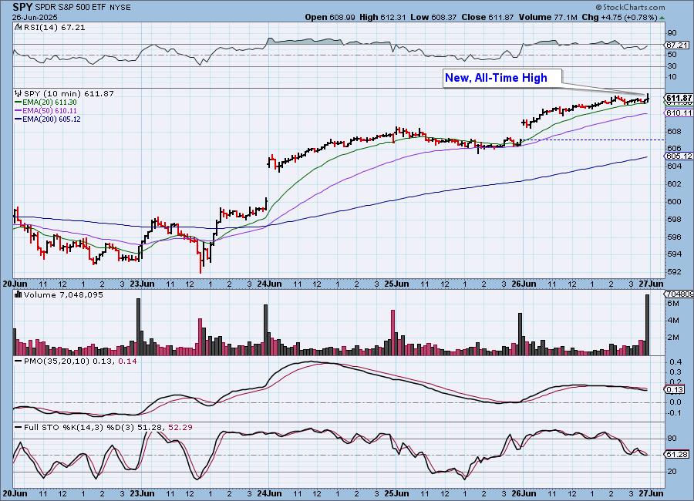The image size is (694, 501).
Task: Click the tallest volume bar at 27Jun
Action: point(647,324)
